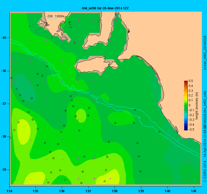Viewport: 207px width, 194px height.
Task: Click the -39 latitude axis label
Action: 4,170
